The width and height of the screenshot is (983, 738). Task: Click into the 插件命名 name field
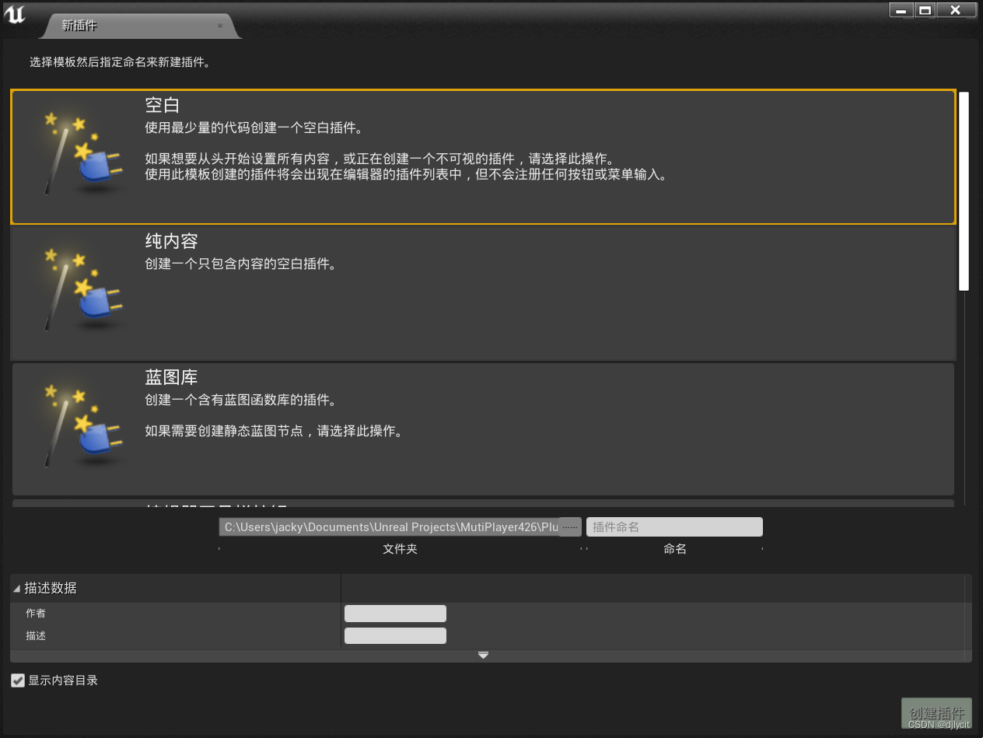coord(673,526)
